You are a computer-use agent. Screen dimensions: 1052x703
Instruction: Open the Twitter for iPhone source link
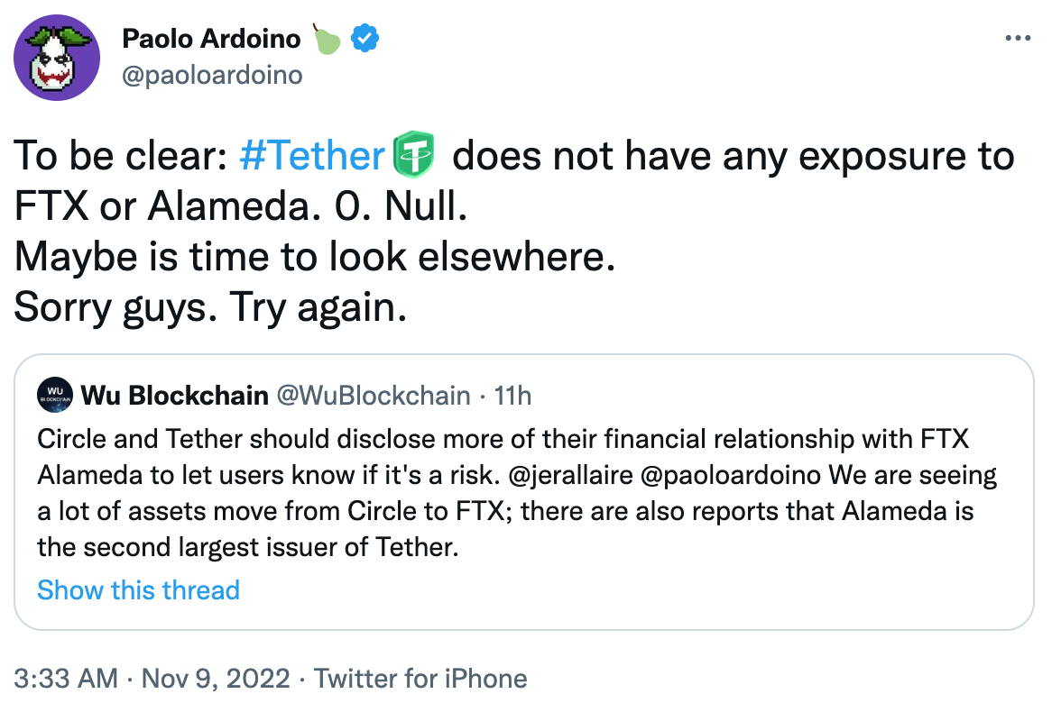(x=420, y=679)
